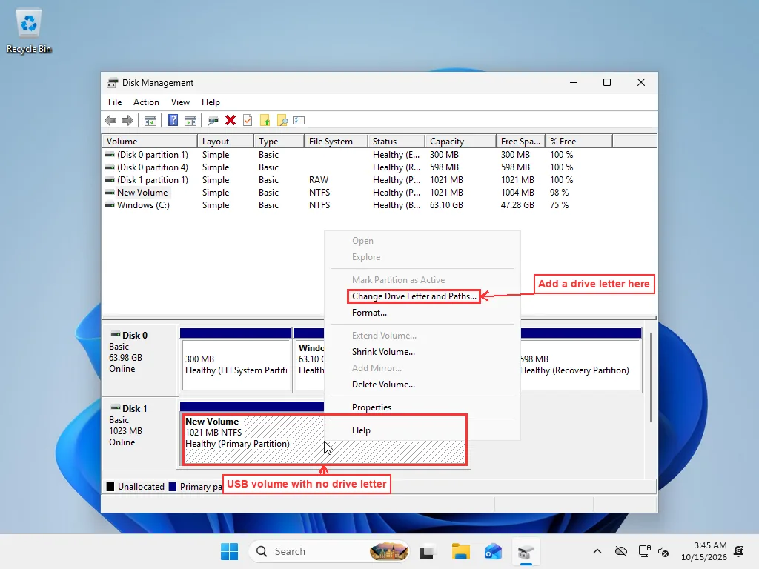Image resolution: width=759 pixels, height=569 pixels.
Task: Open the Help menu in menu bar
Action: click(211, 102)
